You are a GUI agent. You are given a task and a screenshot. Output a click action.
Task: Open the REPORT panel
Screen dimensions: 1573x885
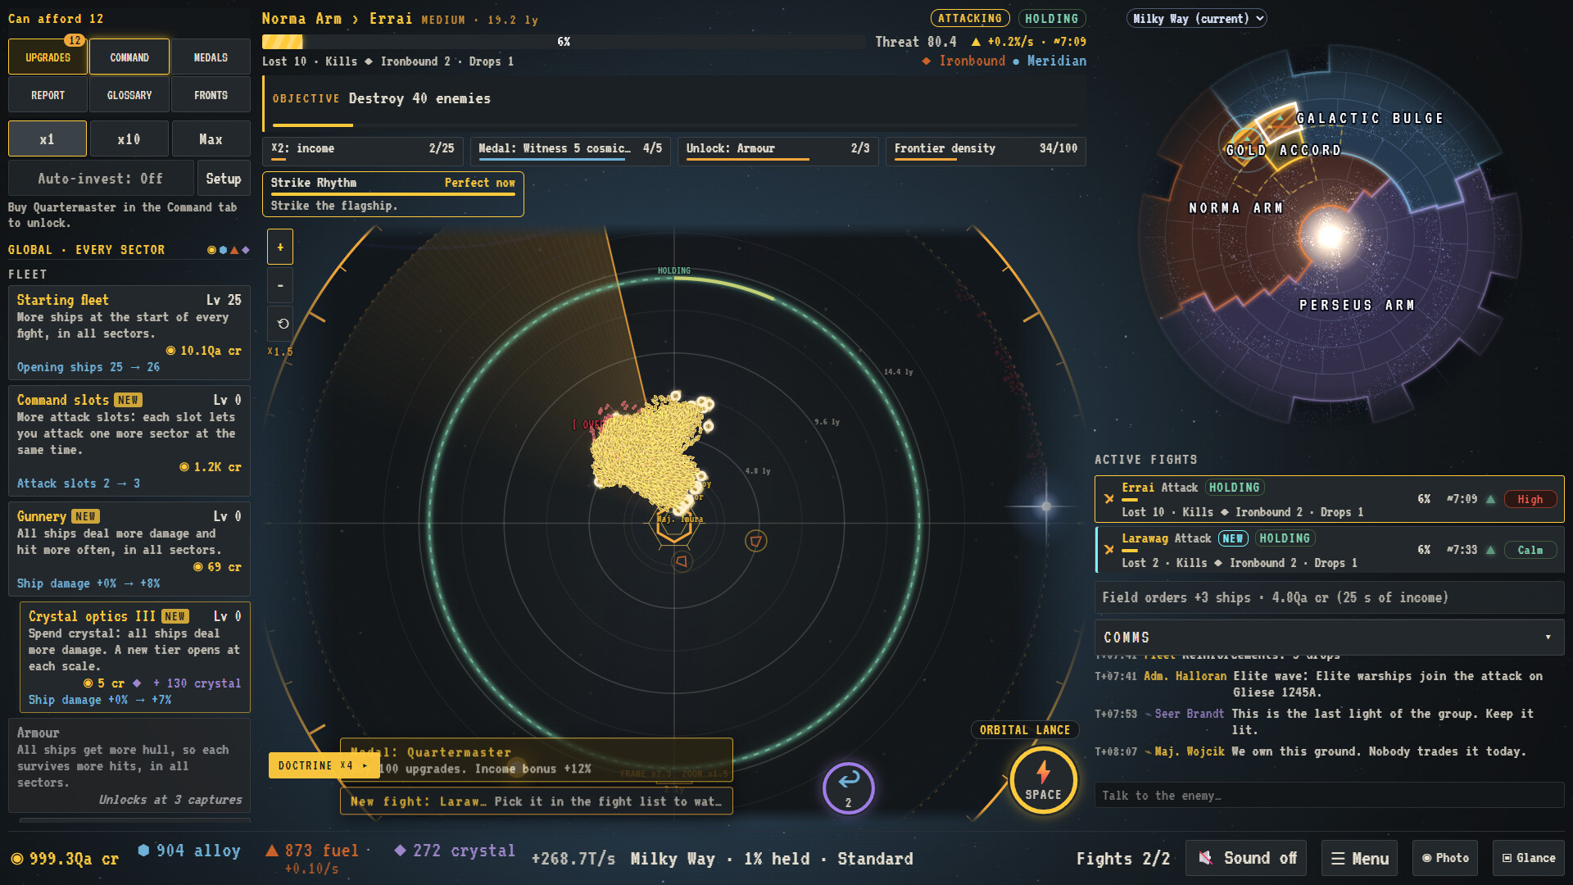tap(48, 95)
